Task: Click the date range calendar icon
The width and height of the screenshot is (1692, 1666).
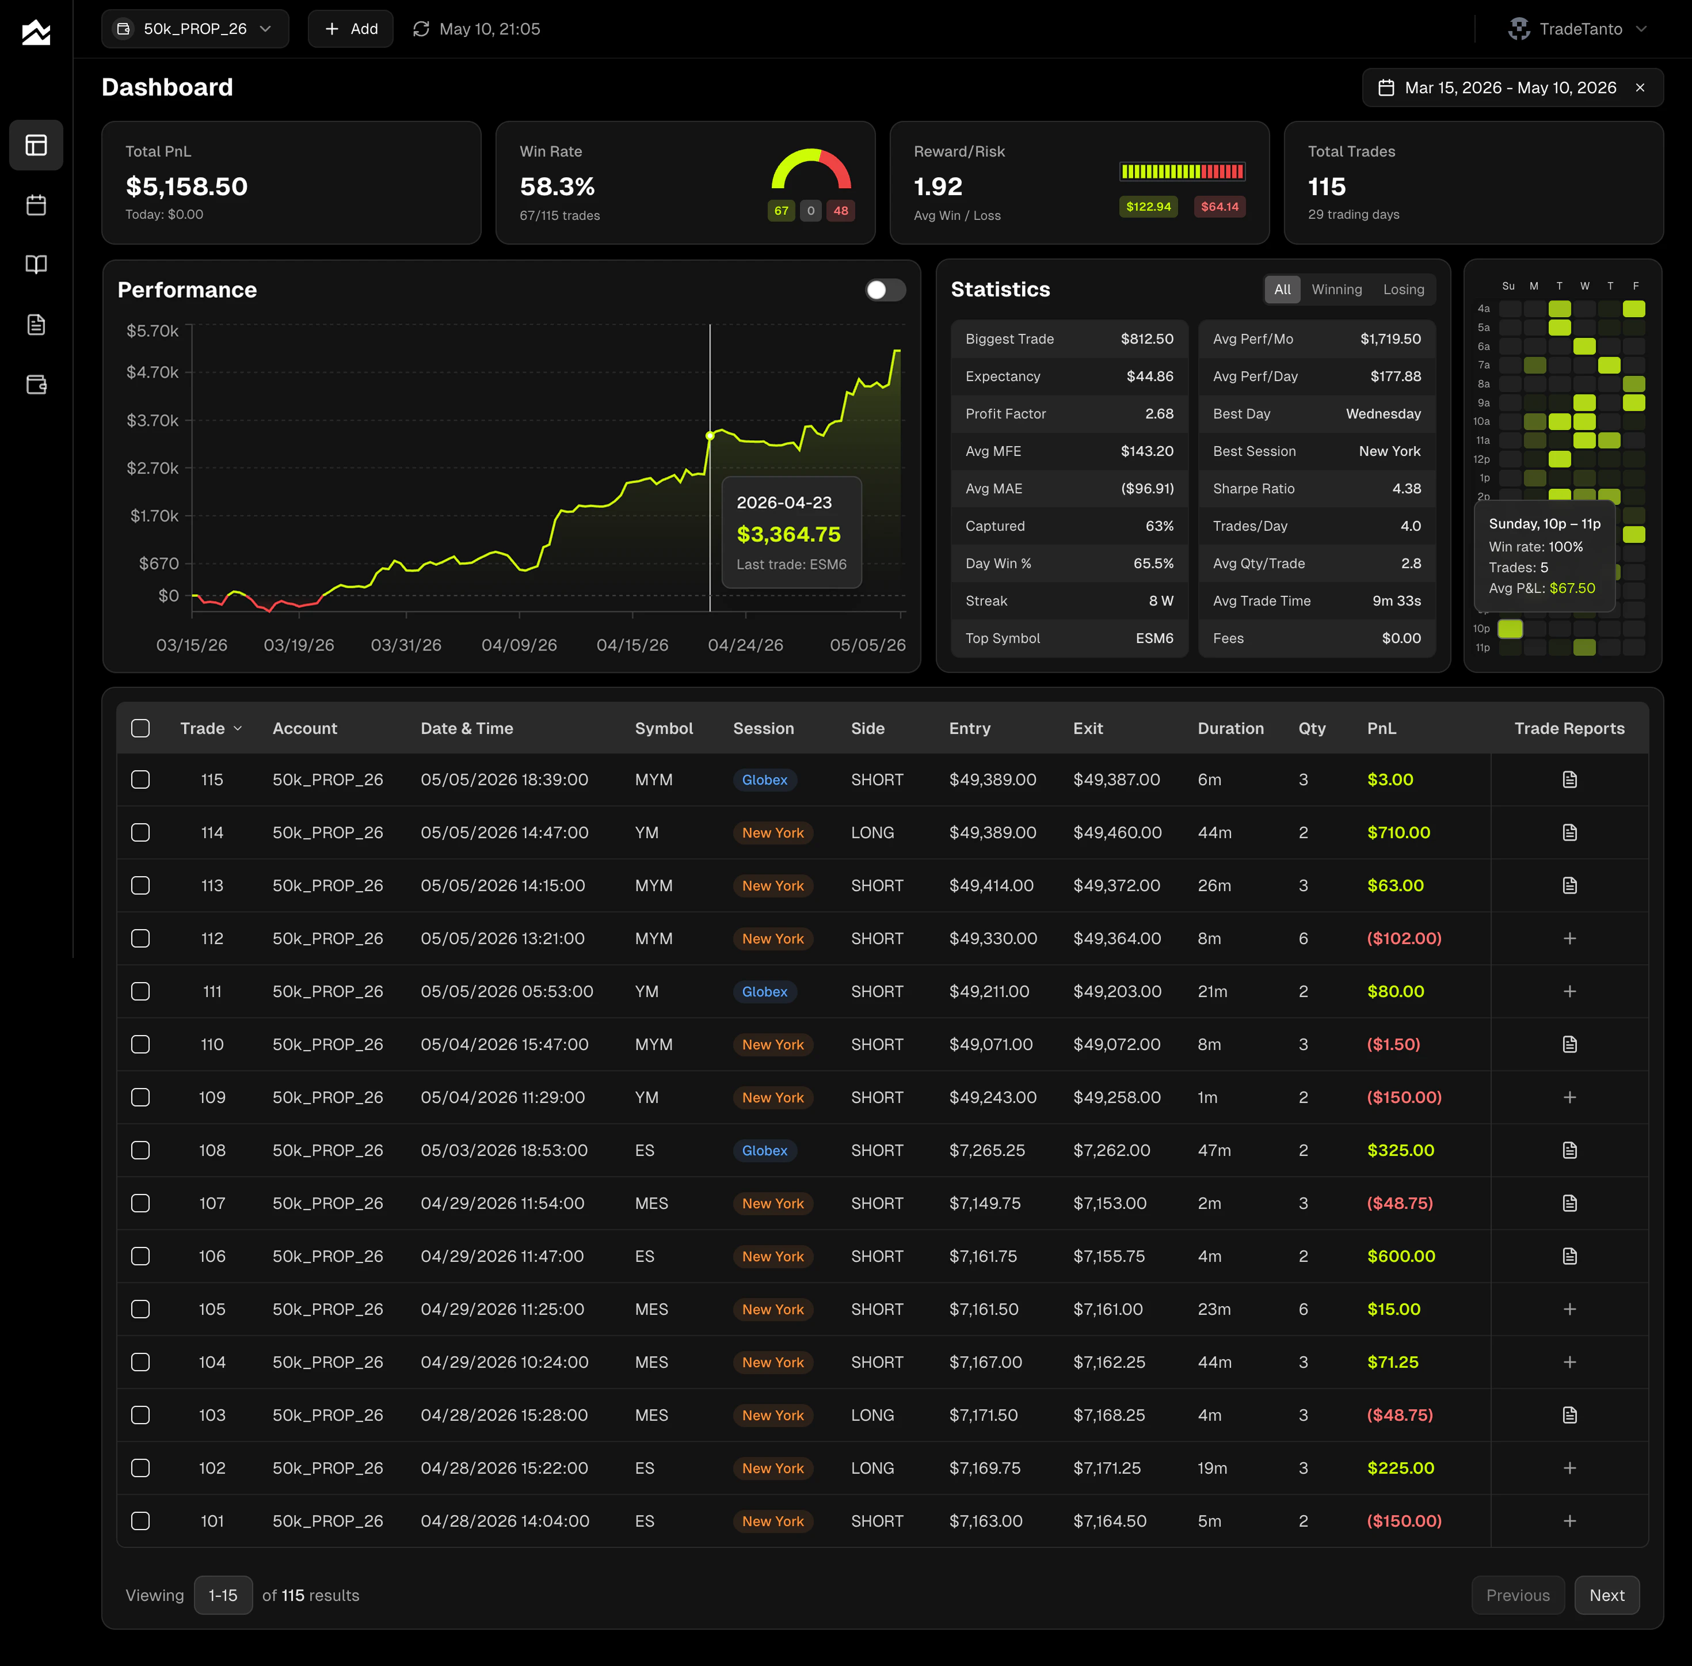Action: pyautogui.click(x=1386, y=88)
